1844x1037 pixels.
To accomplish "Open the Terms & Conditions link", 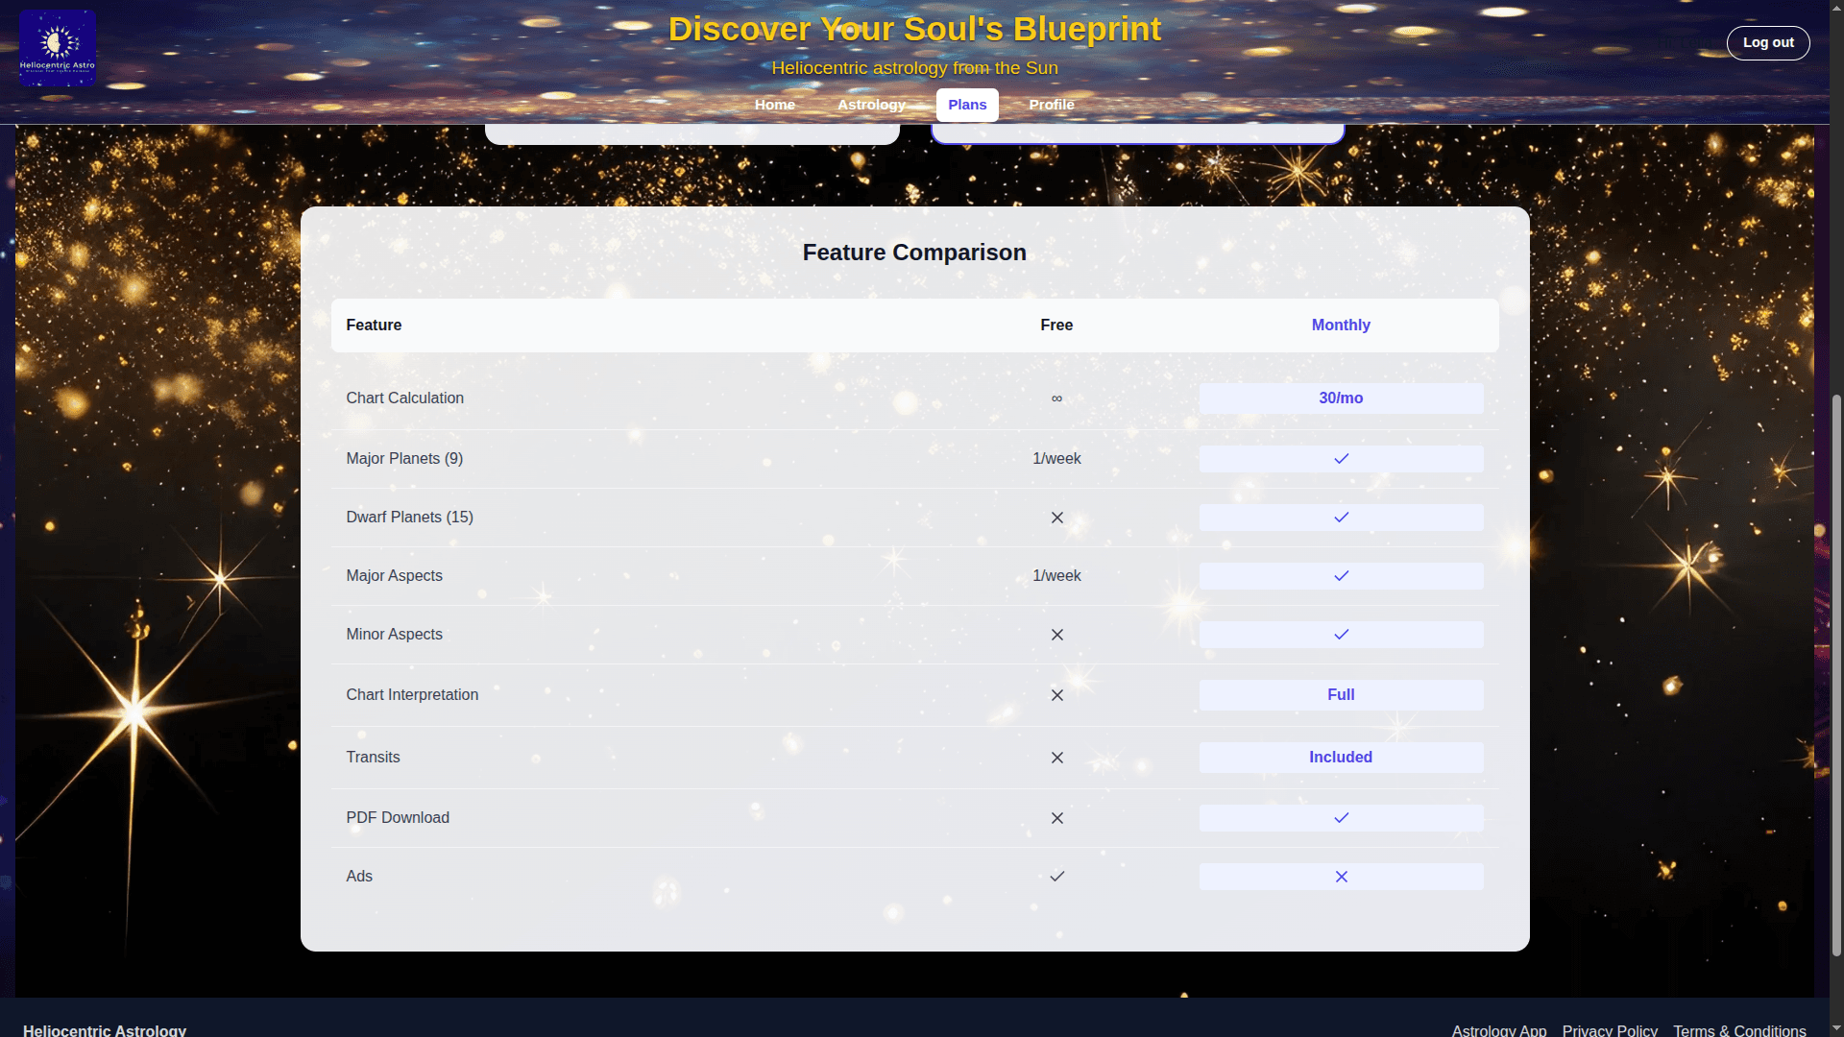I will click(x=1740, y=1029).
